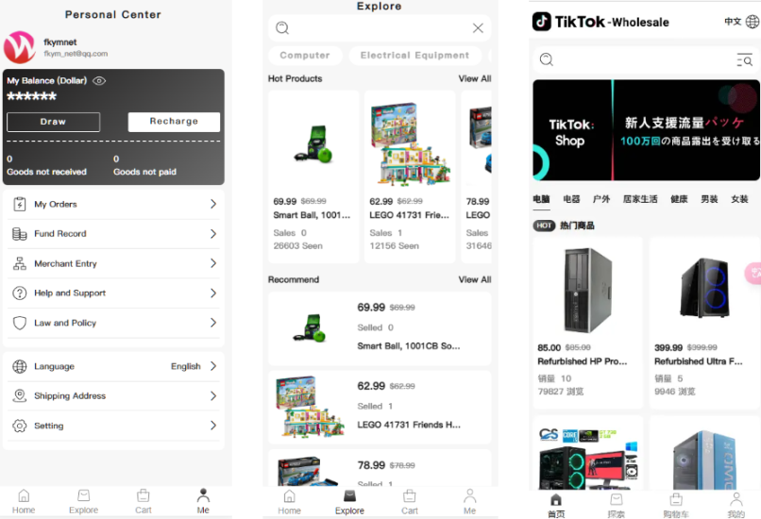Expand the Merchant Entry chevron arrow
Image resolution: width=761 pixels, height=519 pixels.
click(x=213, y=263)
